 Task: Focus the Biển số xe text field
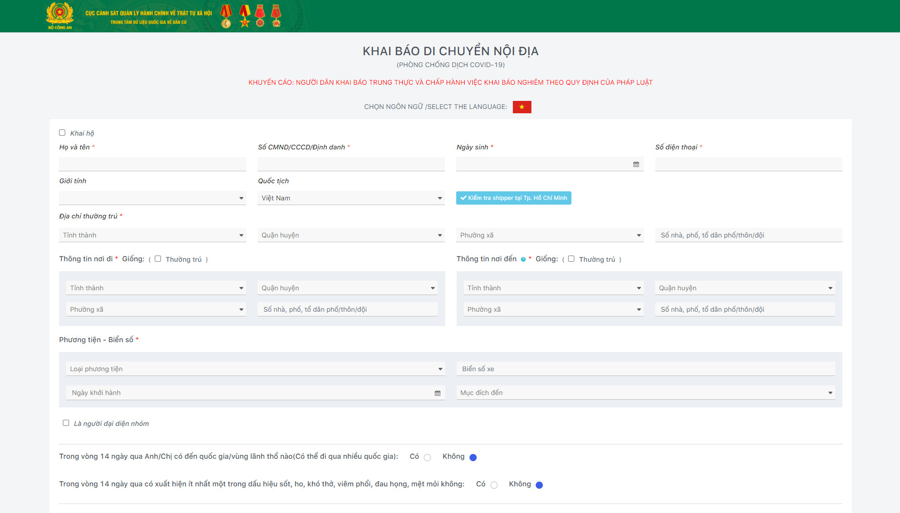tap(645, 369)
